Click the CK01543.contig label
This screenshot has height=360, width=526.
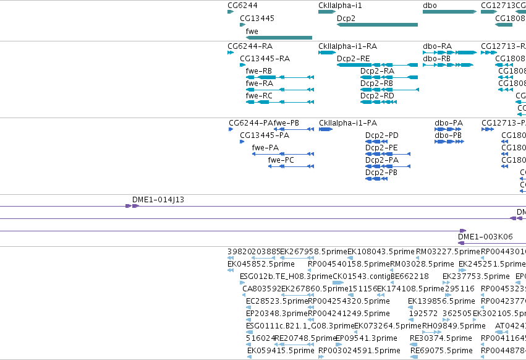coord(362,276)
